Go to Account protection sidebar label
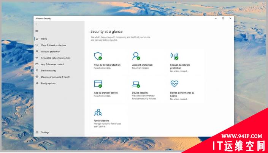Image resolution: width=268 pixels, height=153 pixels. click(x=51, y=52)
